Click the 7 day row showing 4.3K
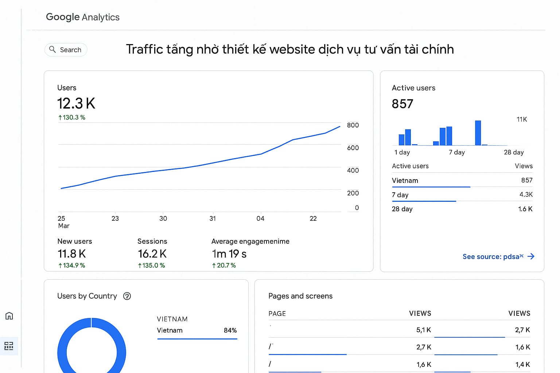This screenshot has width=560, height=373. (x=462, y=195)
